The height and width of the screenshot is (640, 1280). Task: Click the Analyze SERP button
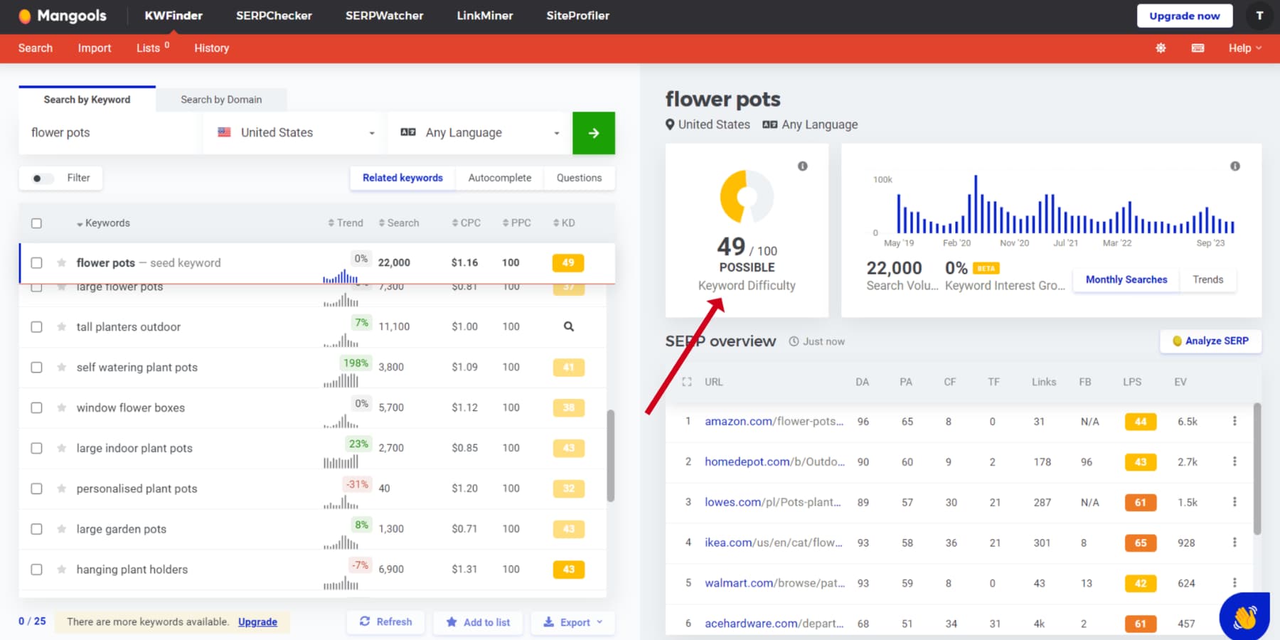pos(1210,341)
